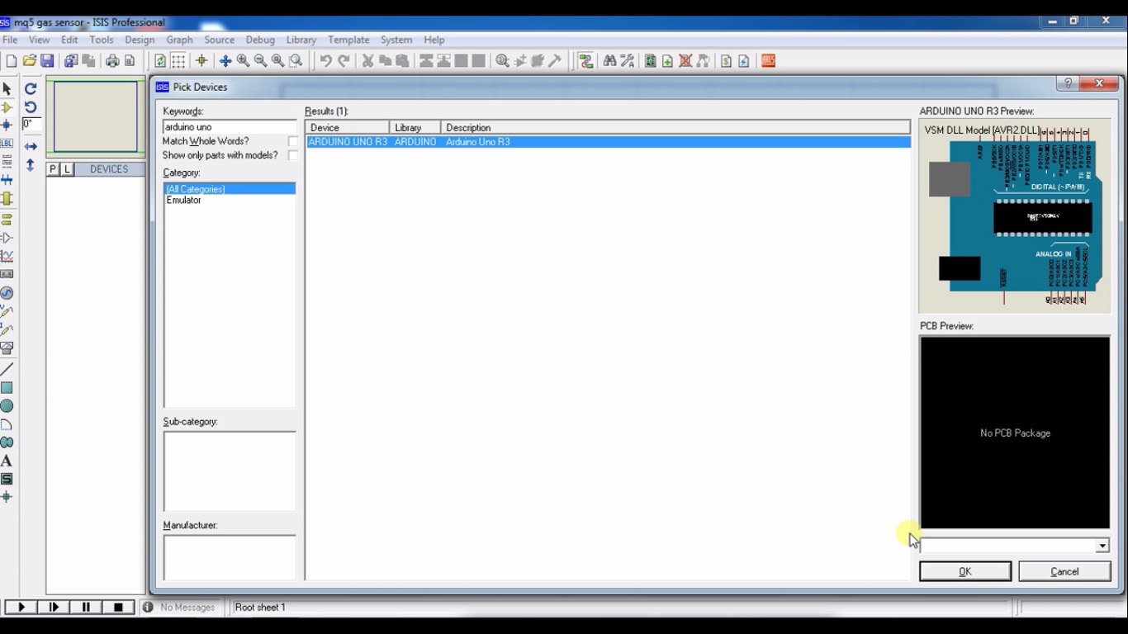Select the 2D Graphics Line tool
1128x634 pixels.
[x=7, y=369]
